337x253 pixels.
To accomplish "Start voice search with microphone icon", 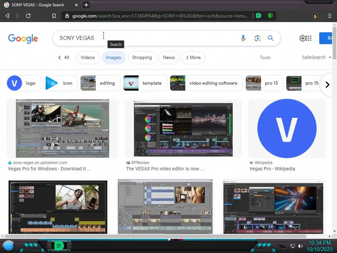I will [243, 38].
